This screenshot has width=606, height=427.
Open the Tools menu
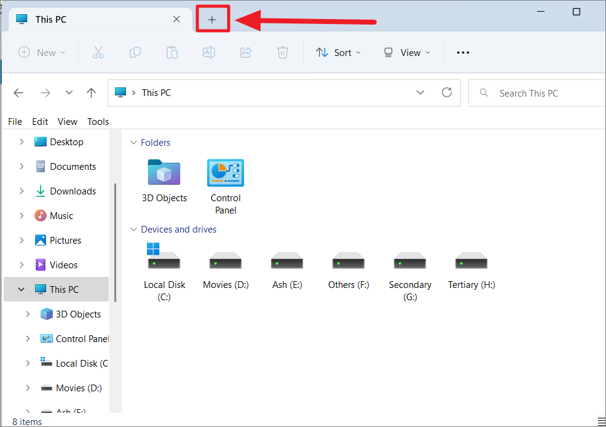(98, 121)
